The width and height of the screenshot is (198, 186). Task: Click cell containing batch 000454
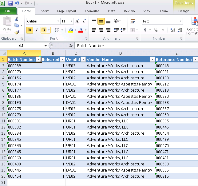pyautogui.click(x=24, y=176)
